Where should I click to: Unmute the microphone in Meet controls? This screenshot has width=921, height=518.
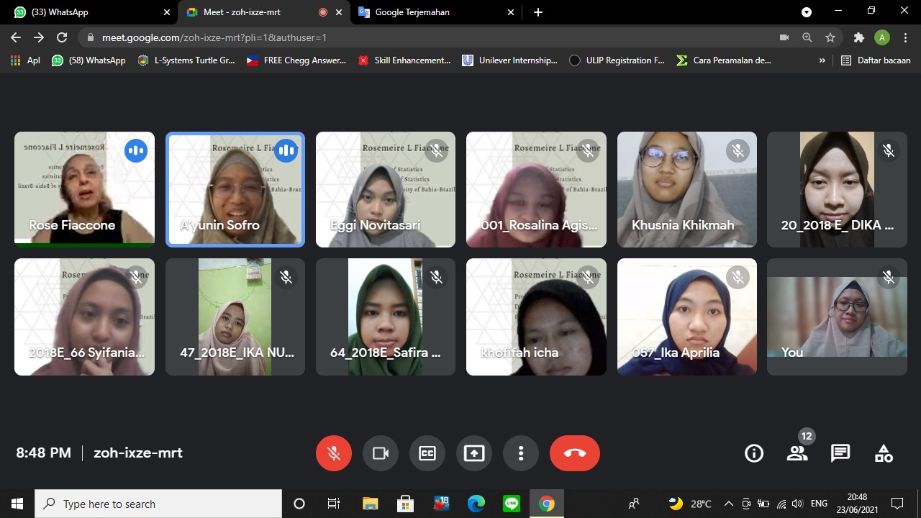click(334, 453)
